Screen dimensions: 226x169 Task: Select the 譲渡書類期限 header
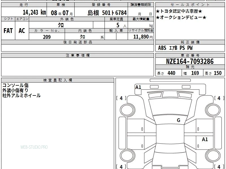[x=141, y=5]
